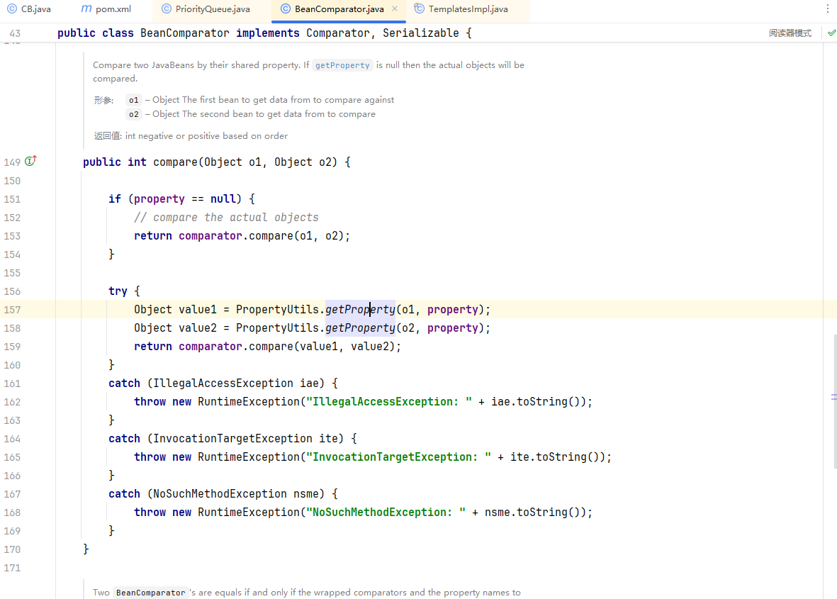Click the sticky class declaration line 43
This screenshot has height=599, width=837.
(264, 33)
